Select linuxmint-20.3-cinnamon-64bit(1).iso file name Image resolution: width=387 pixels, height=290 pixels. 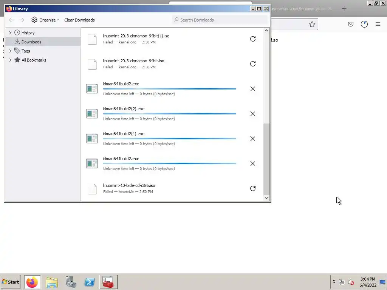(136, 36)
